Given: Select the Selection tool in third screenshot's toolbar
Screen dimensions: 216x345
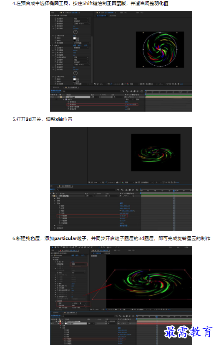Looking at the screenshot, I should 53,247.
